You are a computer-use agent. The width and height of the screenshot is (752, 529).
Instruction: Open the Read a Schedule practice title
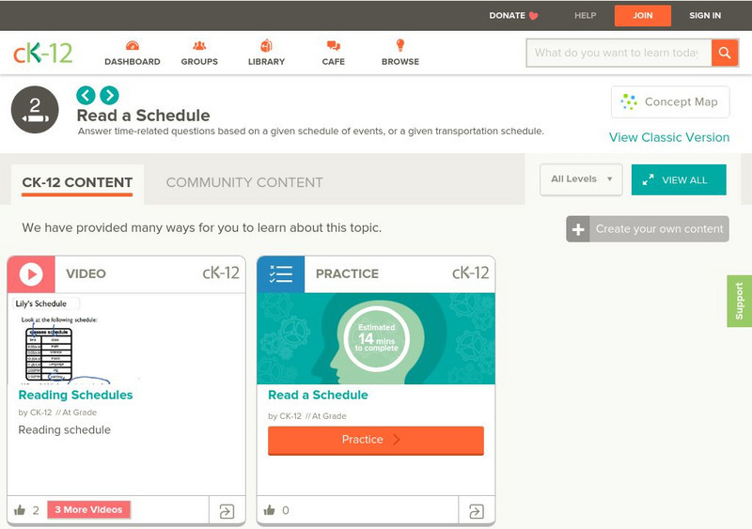point(318,396)
